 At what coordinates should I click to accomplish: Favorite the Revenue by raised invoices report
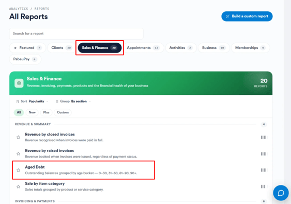tap(18, 154)
